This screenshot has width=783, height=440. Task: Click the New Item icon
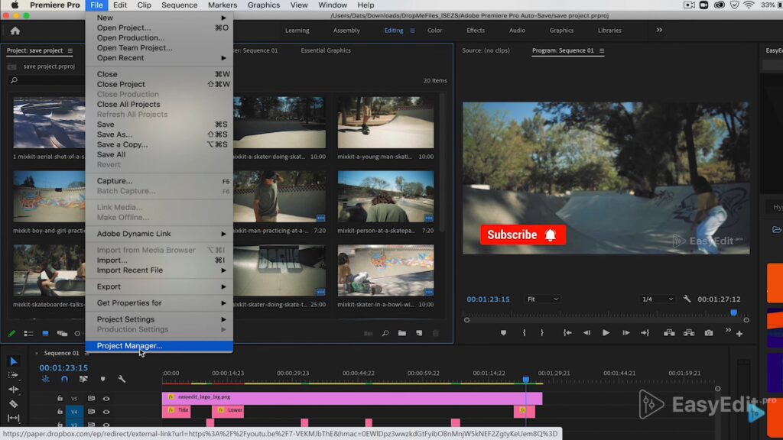[419, 333]
